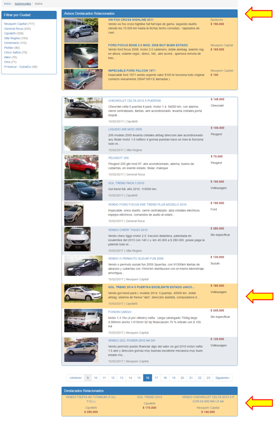Viewport: 278px width, 422px height.
Task: Go back with the Anterior button
Action: click(75, 378)
